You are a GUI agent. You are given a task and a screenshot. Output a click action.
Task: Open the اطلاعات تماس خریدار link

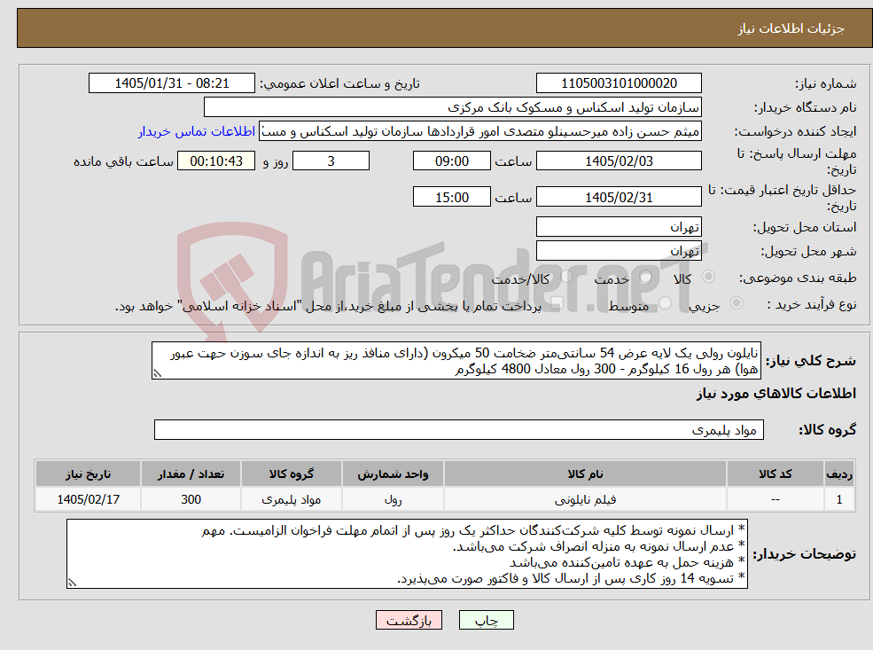[197, 131]
